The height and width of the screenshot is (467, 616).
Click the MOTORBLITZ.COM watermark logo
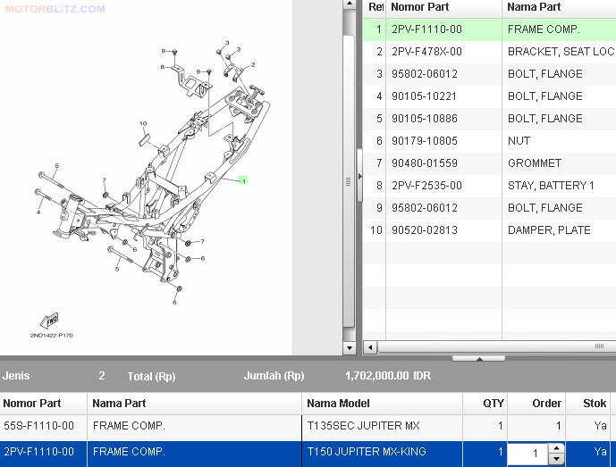click(x=54, y=9)
